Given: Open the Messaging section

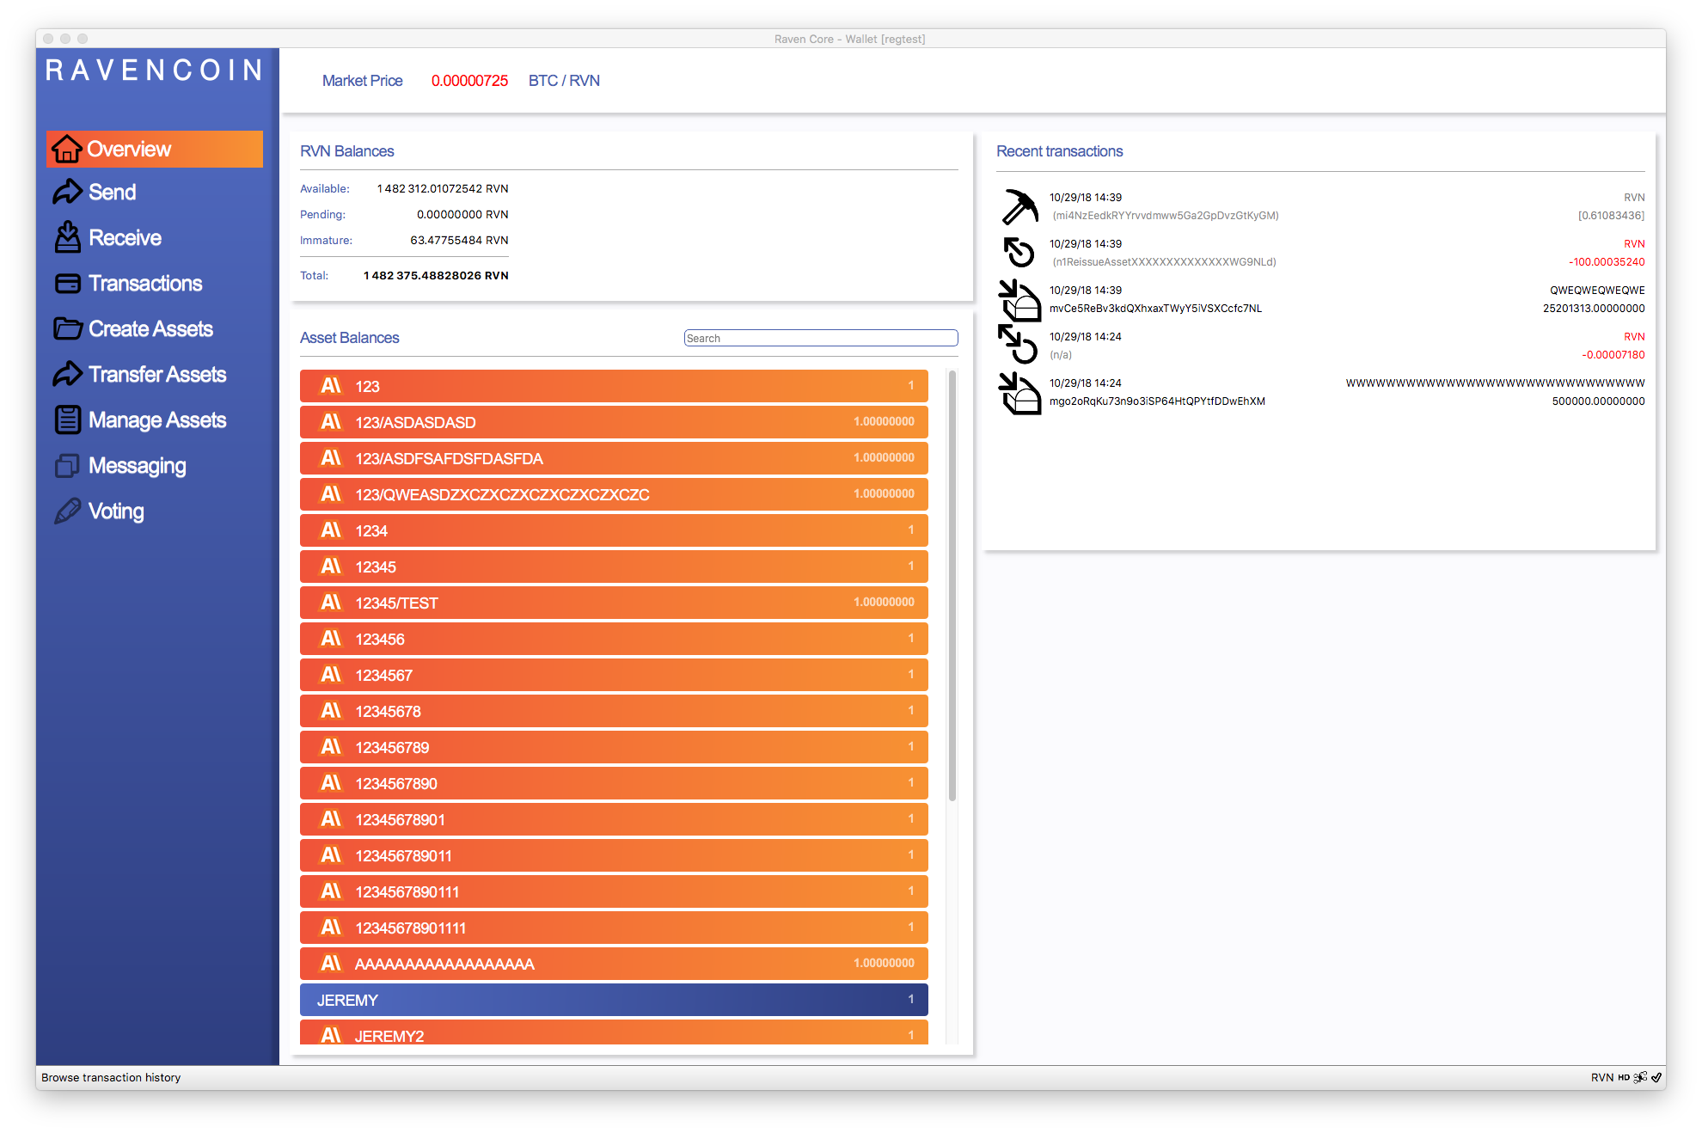Looking at the screenshot, I should click(137, 465).
